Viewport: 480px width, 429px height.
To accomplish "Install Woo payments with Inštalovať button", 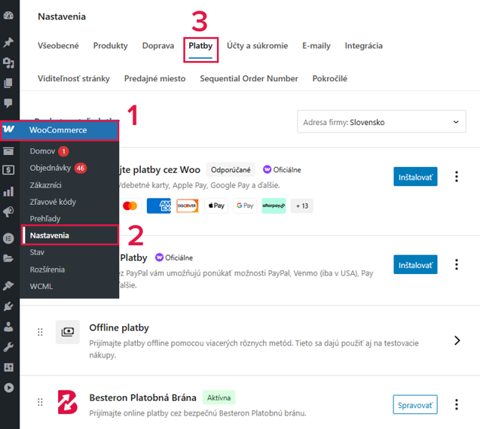I will click(x=415, y=176).
